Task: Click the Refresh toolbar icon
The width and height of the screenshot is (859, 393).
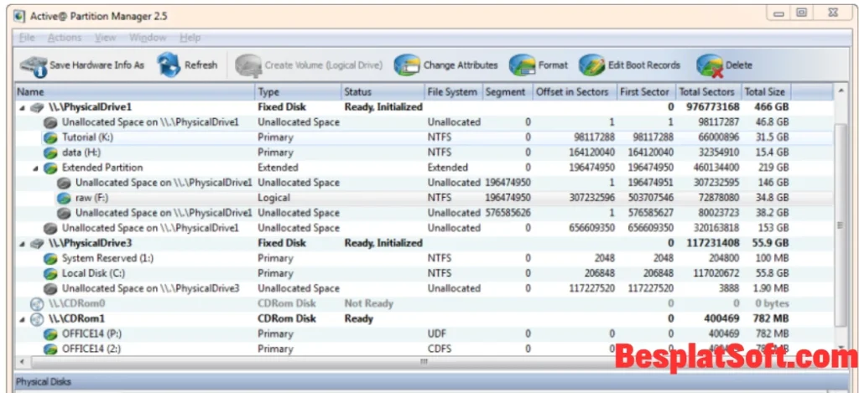Action: pyautogui.click(x=169, y=65)
